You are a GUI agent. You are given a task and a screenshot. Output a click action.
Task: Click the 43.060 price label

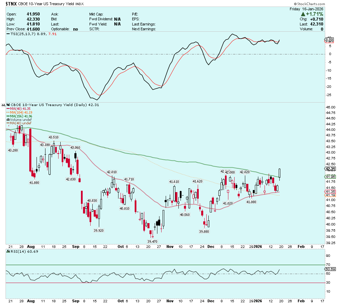[75, 148]
